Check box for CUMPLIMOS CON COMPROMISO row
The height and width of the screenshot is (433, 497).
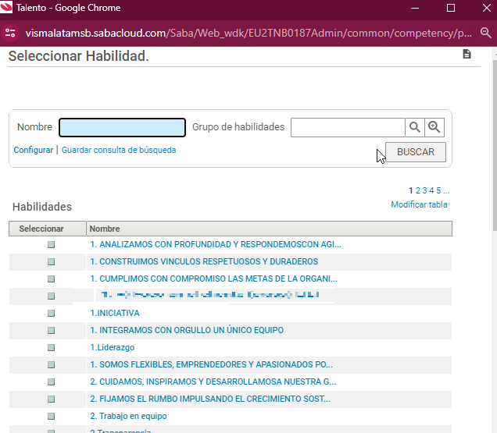[x=51, y=279]
